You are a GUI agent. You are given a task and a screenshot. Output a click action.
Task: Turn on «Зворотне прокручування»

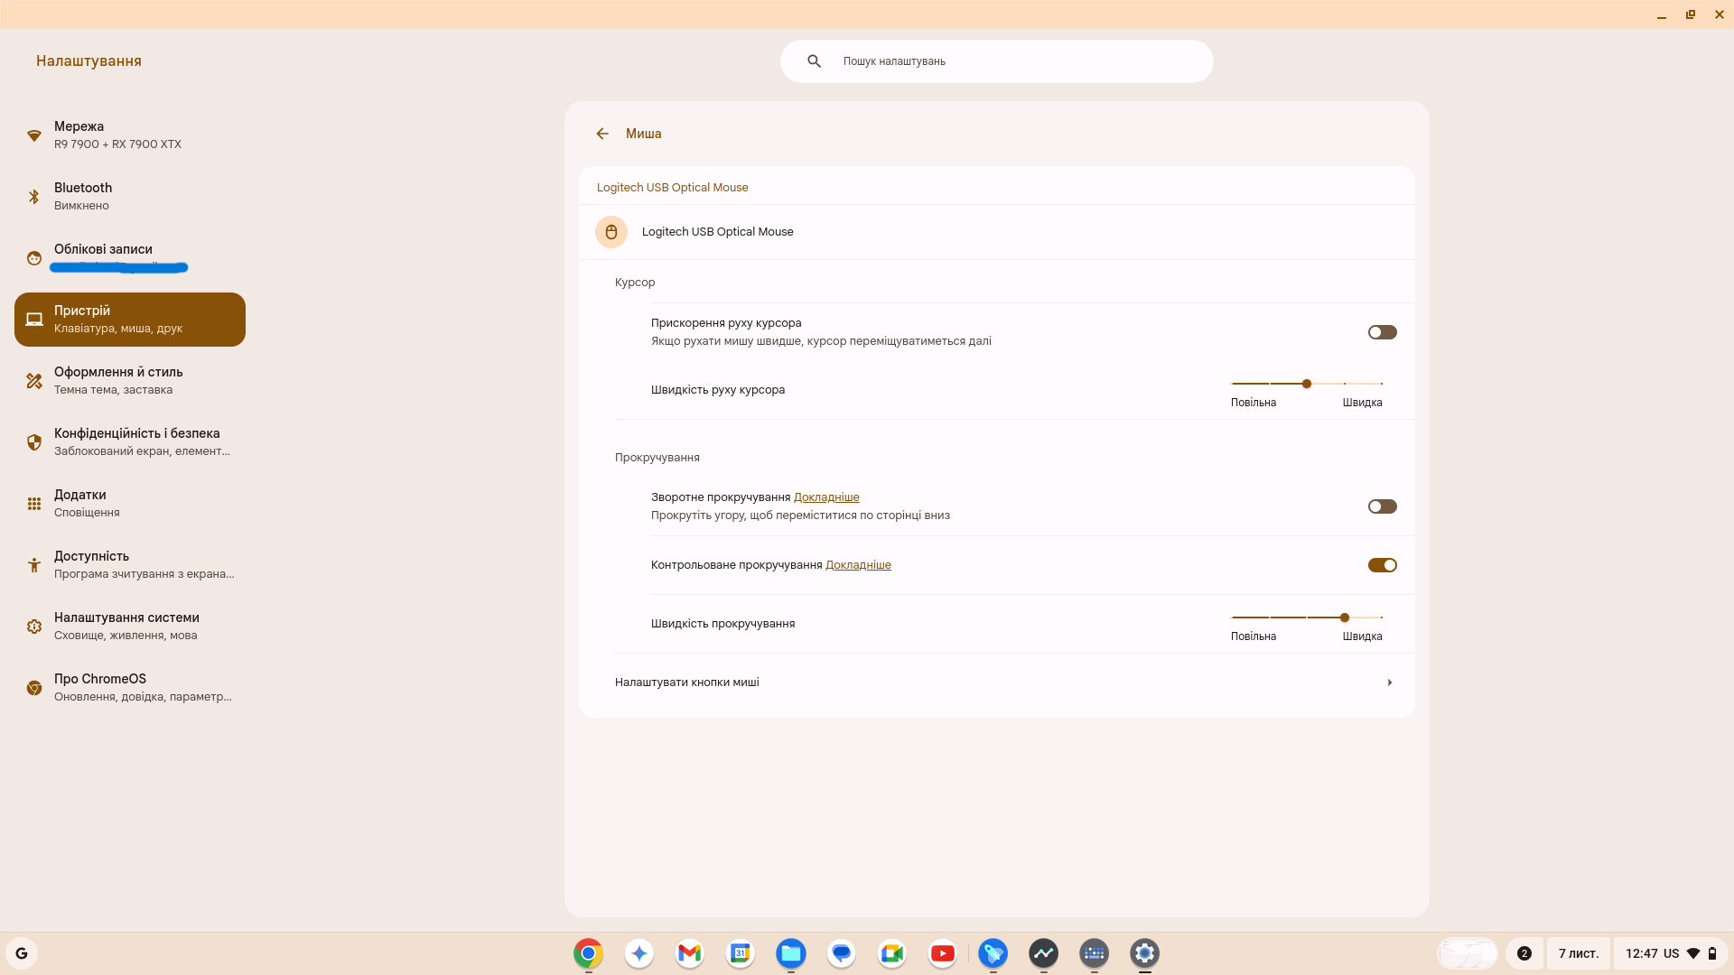tap(1382, 506)
